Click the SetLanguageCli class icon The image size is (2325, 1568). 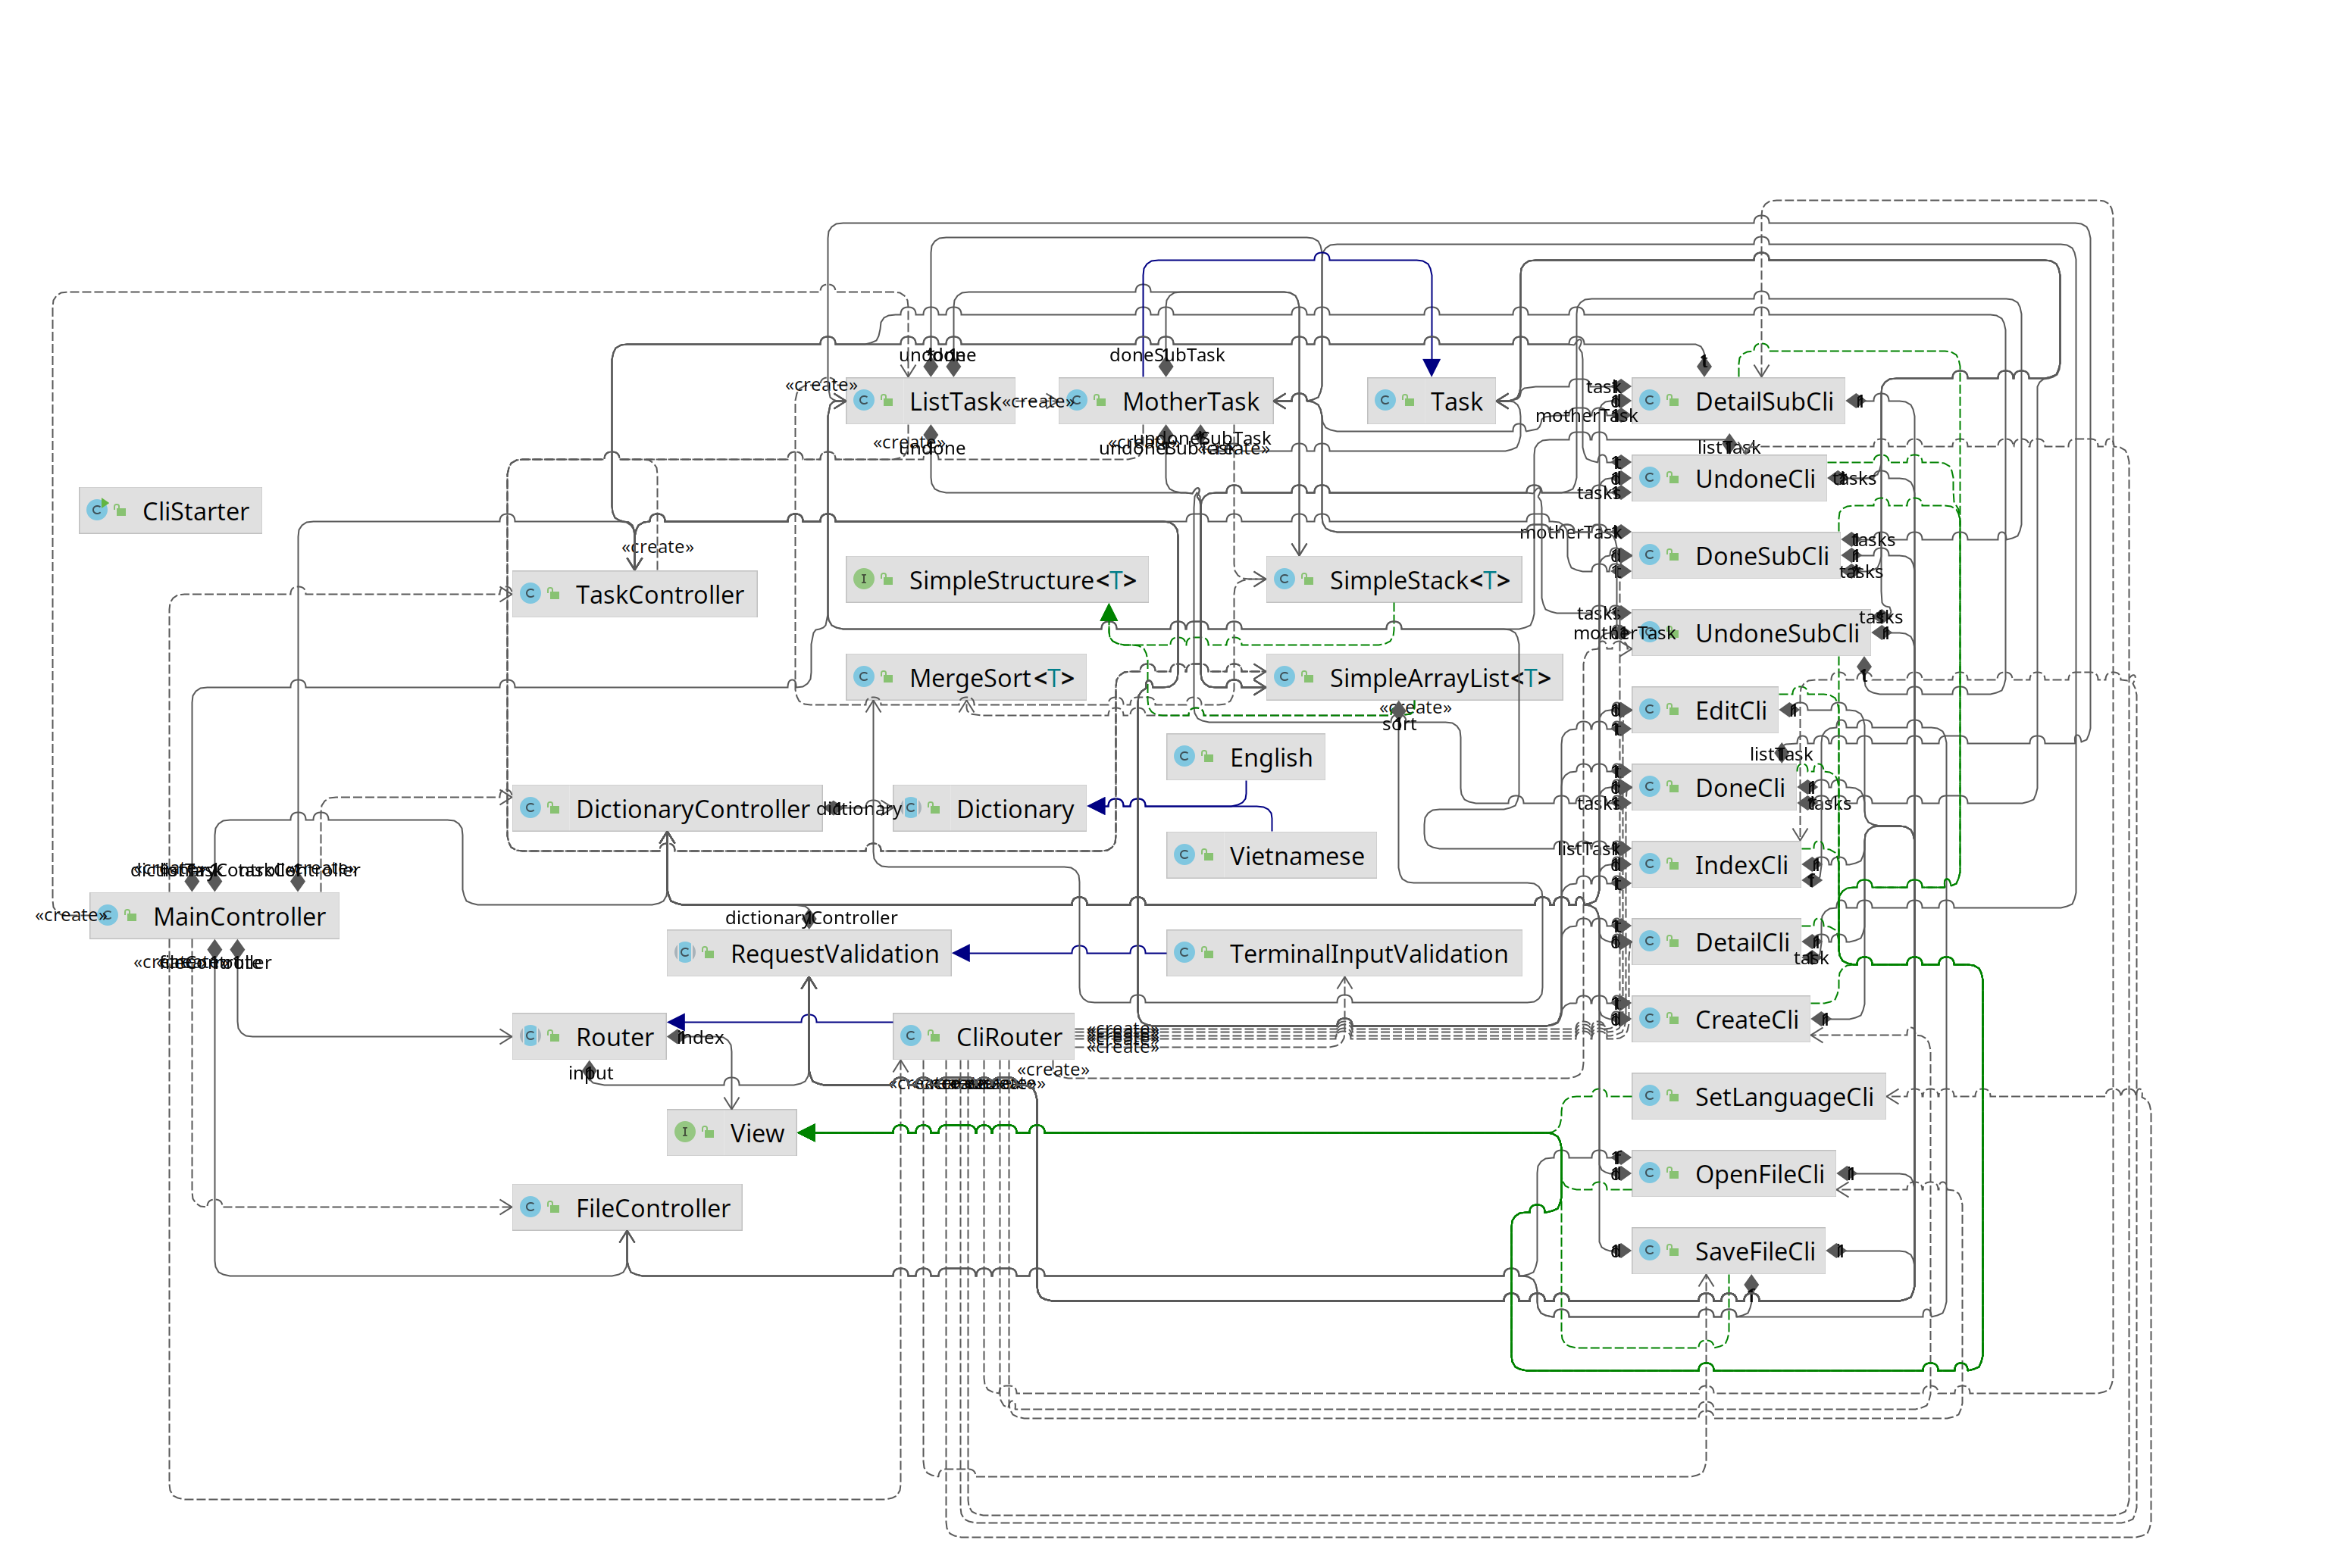1651,1096
